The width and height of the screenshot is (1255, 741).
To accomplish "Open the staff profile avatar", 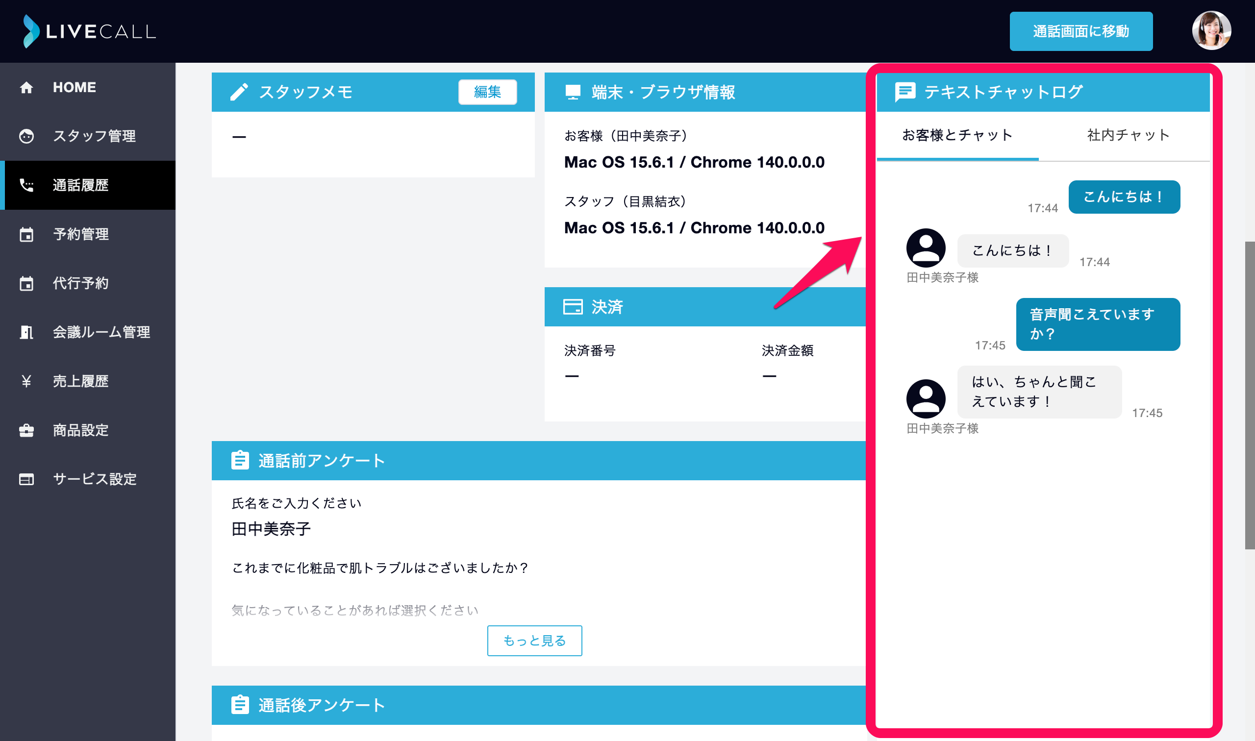I will tap(1211, 31).
